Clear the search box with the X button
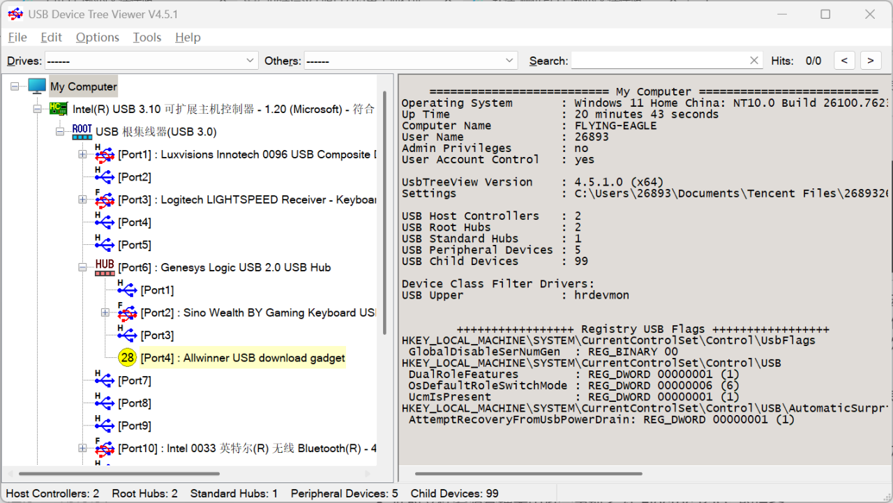Image resolution: width=893 pixels, height=503 pixels. (x=753, y=60)
